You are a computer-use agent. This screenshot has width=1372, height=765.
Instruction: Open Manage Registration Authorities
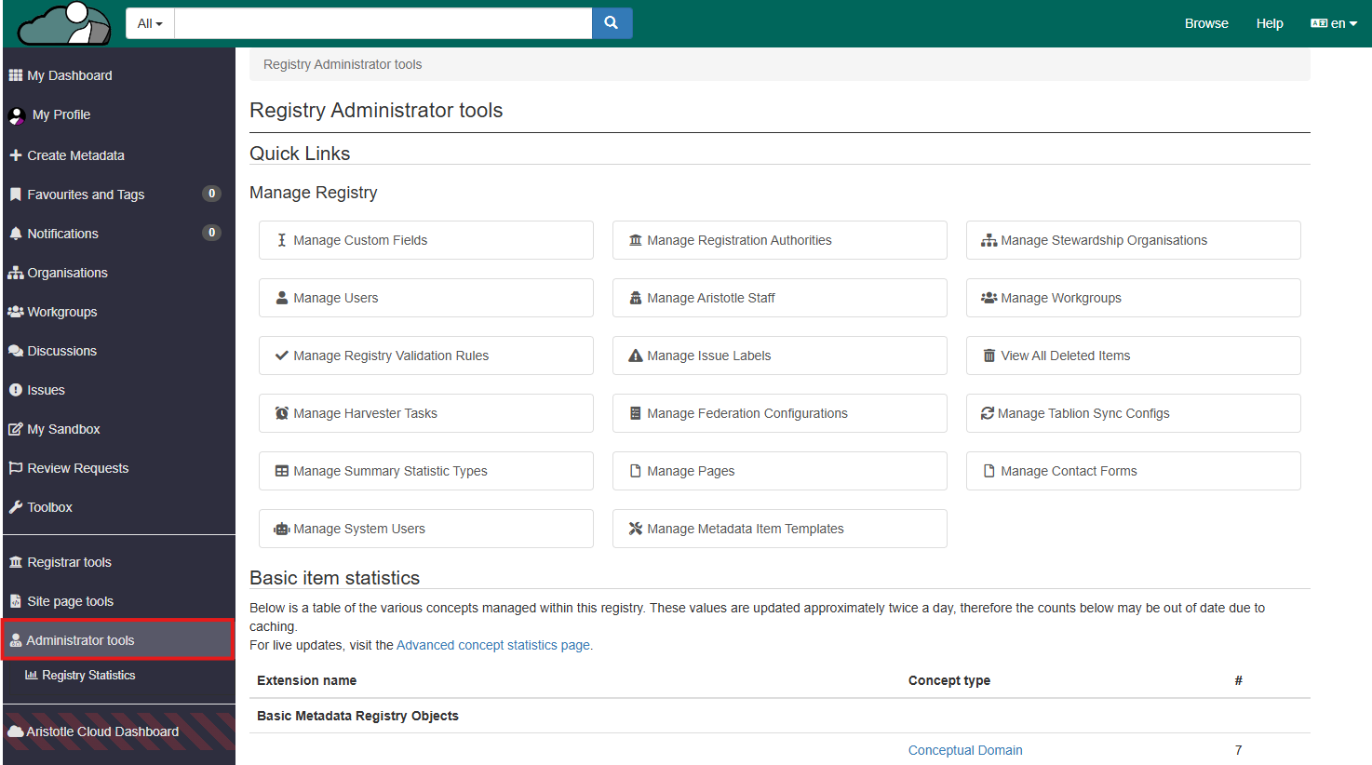coord(779,240)
